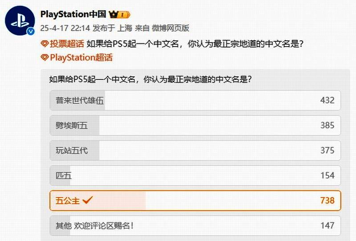Open the 微博网页版 source link
356x241 pixels.
coord(171,28)
